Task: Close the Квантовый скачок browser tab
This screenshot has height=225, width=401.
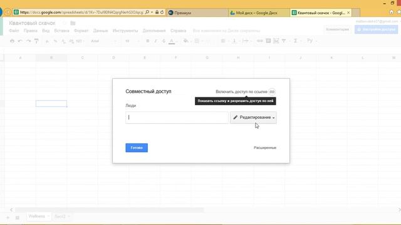Action: (x=348, y=12)
